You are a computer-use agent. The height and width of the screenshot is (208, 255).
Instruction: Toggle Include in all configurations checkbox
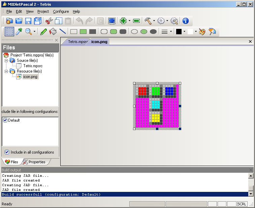tap(7, 152)
